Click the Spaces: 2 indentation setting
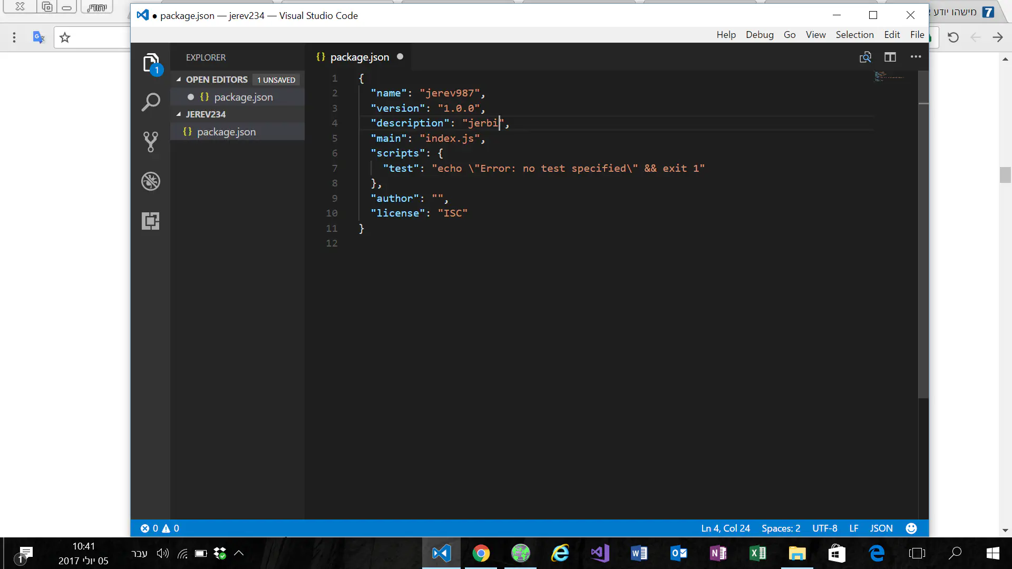This screenshot has height=569, width=1012. click(x=781, y=528)
